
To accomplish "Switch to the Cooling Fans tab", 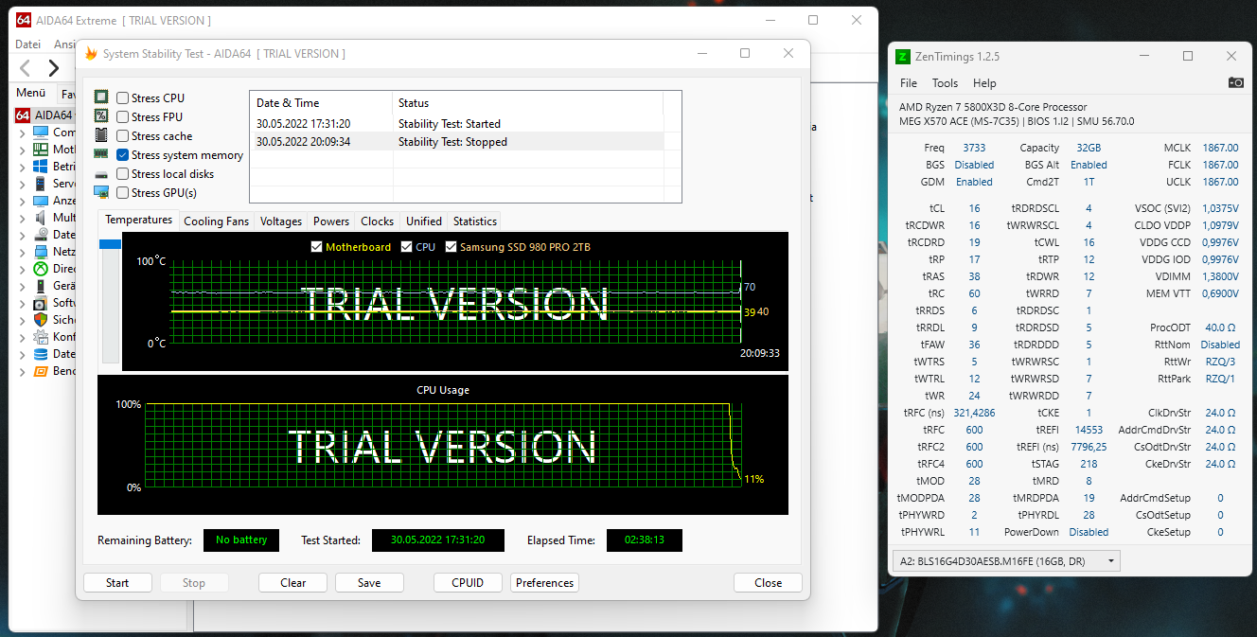I will point(216,221).
